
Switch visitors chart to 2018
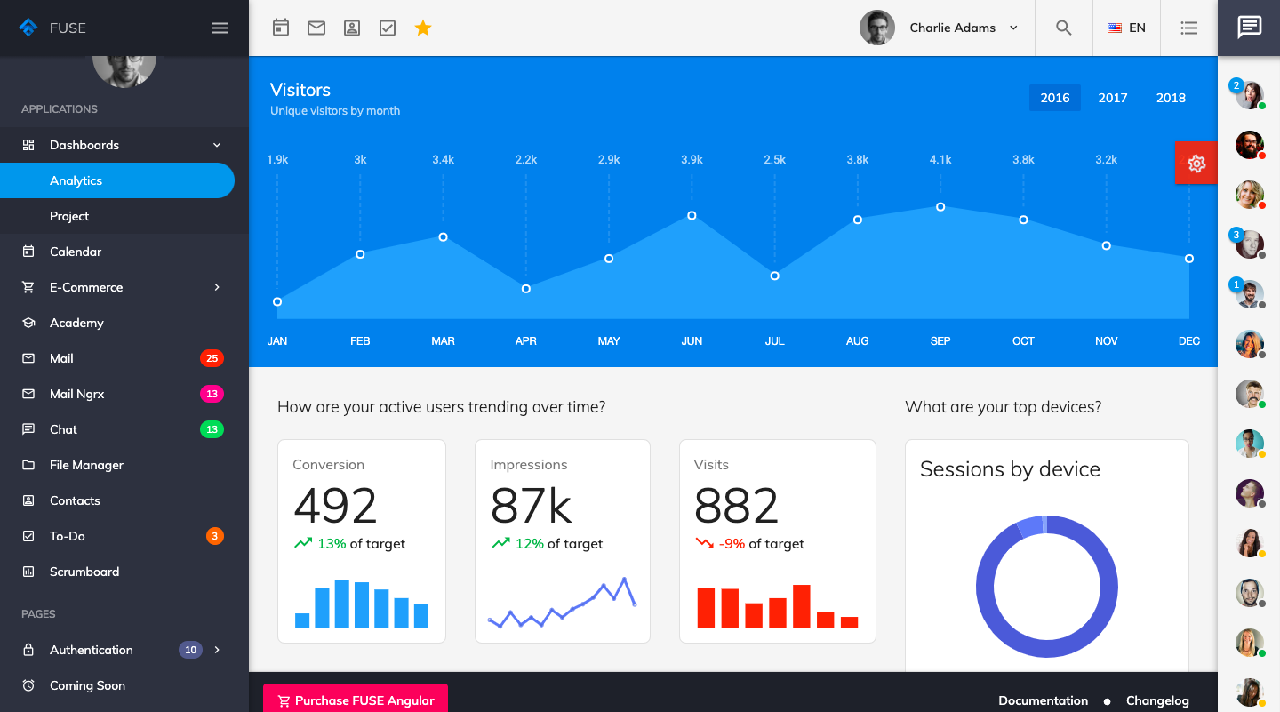[1171, 98]
